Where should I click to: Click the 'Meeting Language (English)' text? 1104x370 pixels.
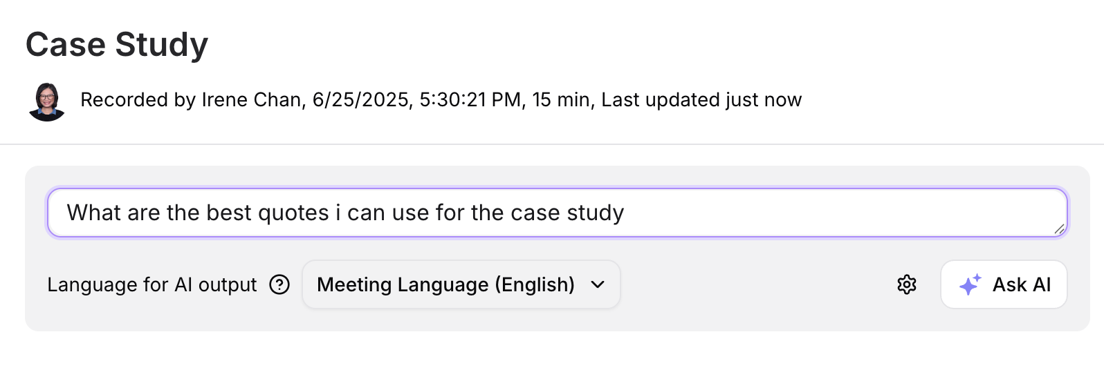tap(445, 284)
